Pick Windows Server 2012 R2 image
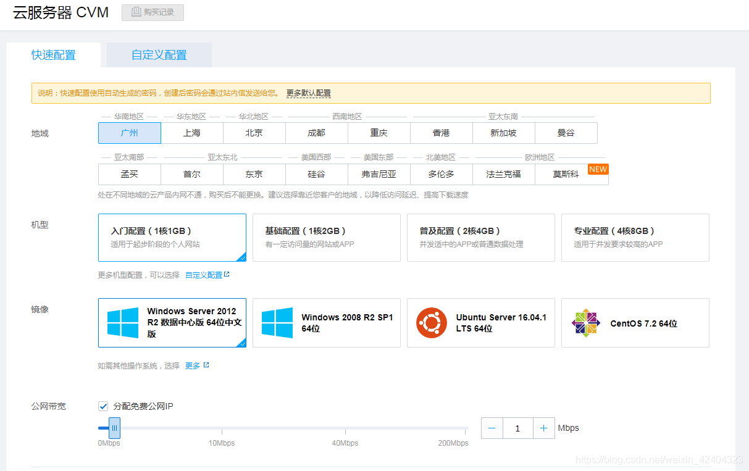749x471 pixels. point(172,323)
